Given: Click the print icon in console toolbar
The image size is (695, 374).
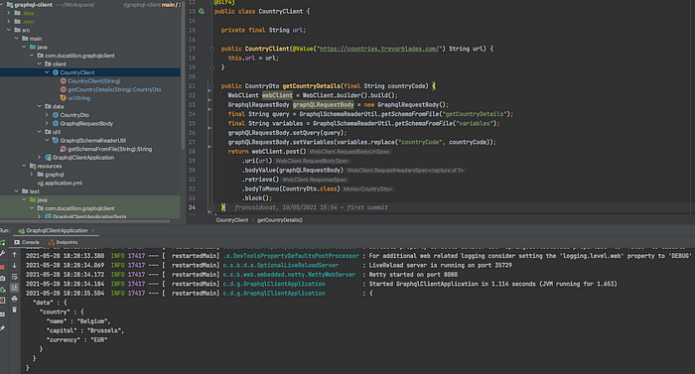Looking at the screenshot, I should coord(14,300).
